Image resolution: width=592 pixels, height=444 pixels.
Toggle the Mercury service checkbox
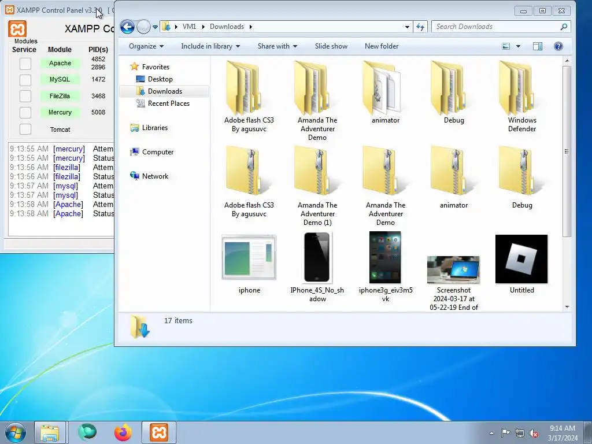(x=25, y=113)
